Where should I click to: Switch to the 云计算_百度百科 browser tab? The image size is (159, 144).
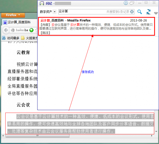pos(19,22)
